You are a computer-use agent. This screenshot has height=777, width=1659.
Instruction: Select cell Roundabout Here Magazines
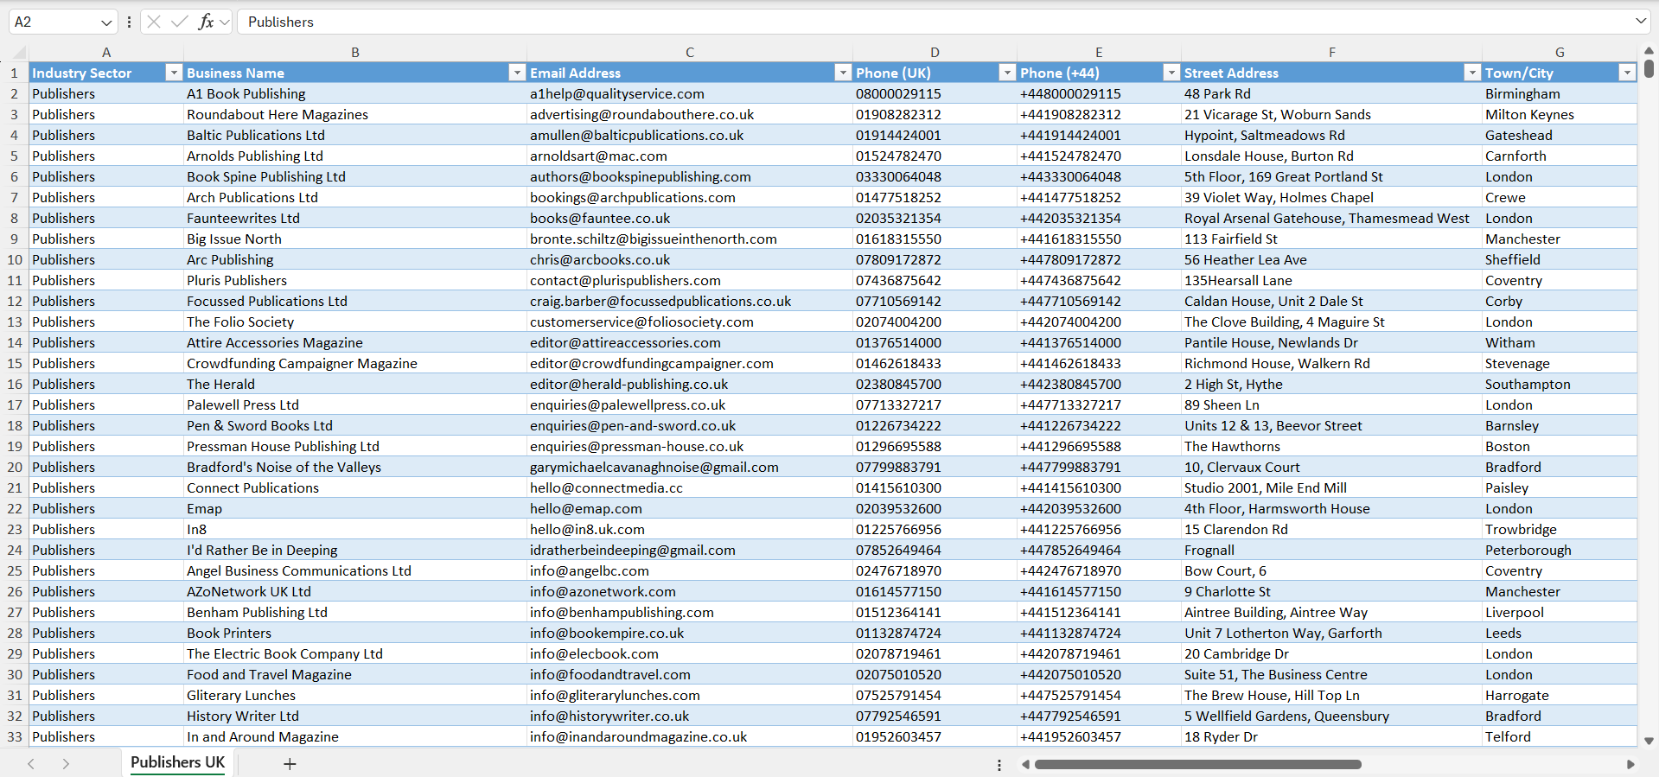355,114
